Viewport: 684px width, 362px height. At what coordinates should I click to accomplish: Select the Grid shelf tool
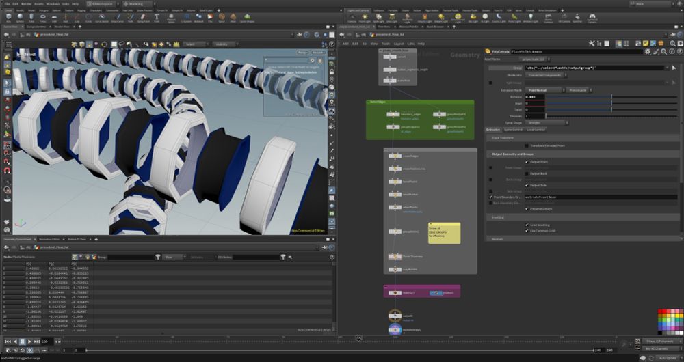click(x=54, y=18)
